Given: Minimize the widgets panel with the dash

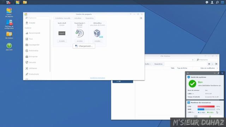Looking at the screenshot, I should (x=215, y=73).
